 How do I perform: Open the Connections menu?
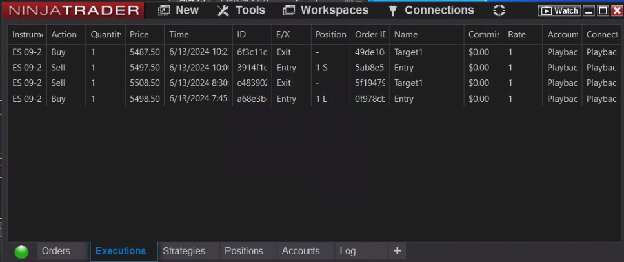430,10
